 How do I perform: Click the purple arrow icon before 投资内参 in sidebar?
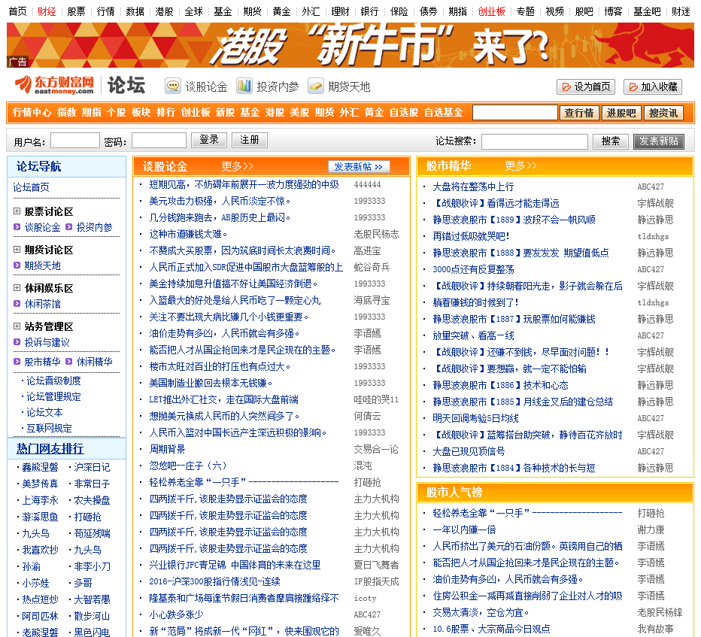(69, 226)
